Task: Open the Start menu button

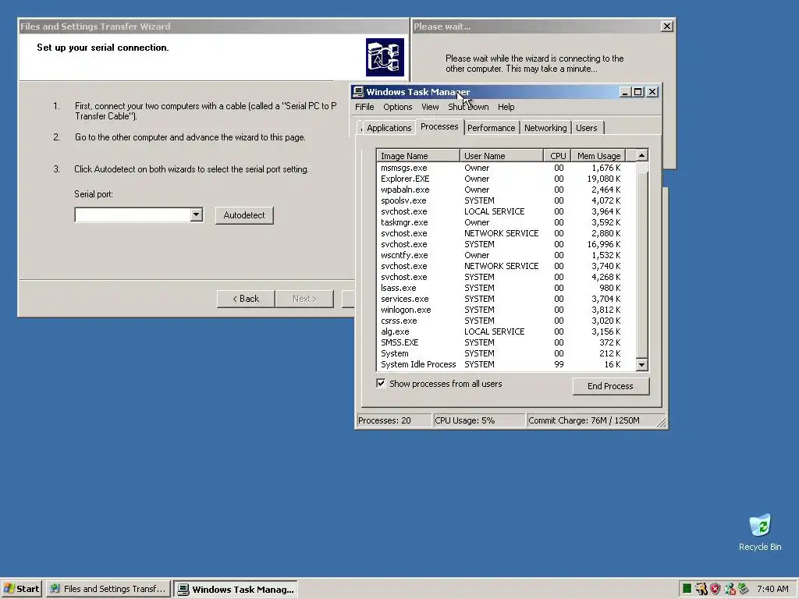Action: click(x=21, y=589)
